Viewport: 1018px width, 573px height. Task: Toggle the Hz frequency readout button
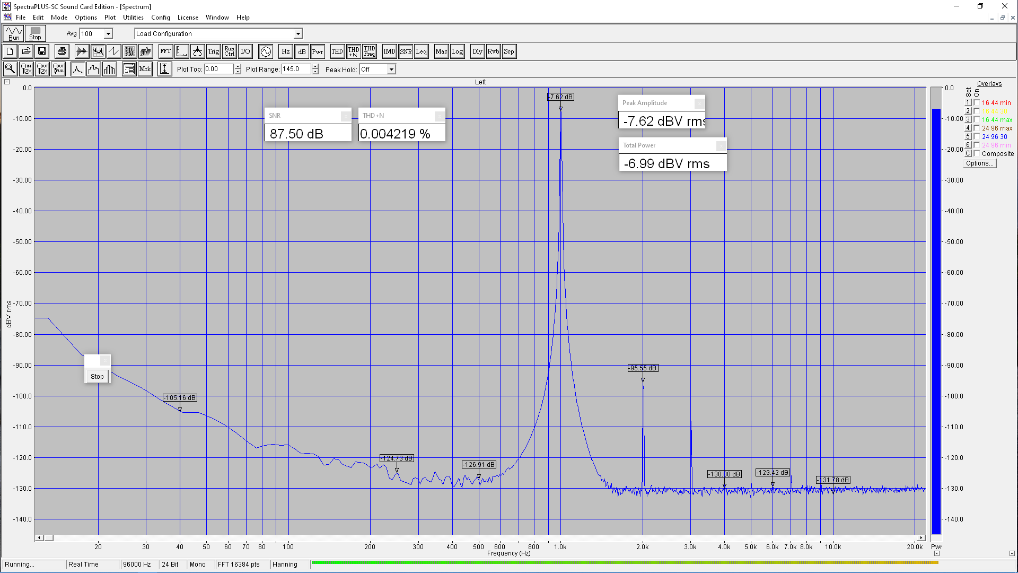[x=285, y=51]
